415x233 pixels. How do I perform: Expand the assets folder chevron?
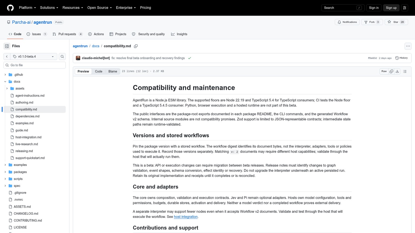pyautogui.click(x=7, y=88)
